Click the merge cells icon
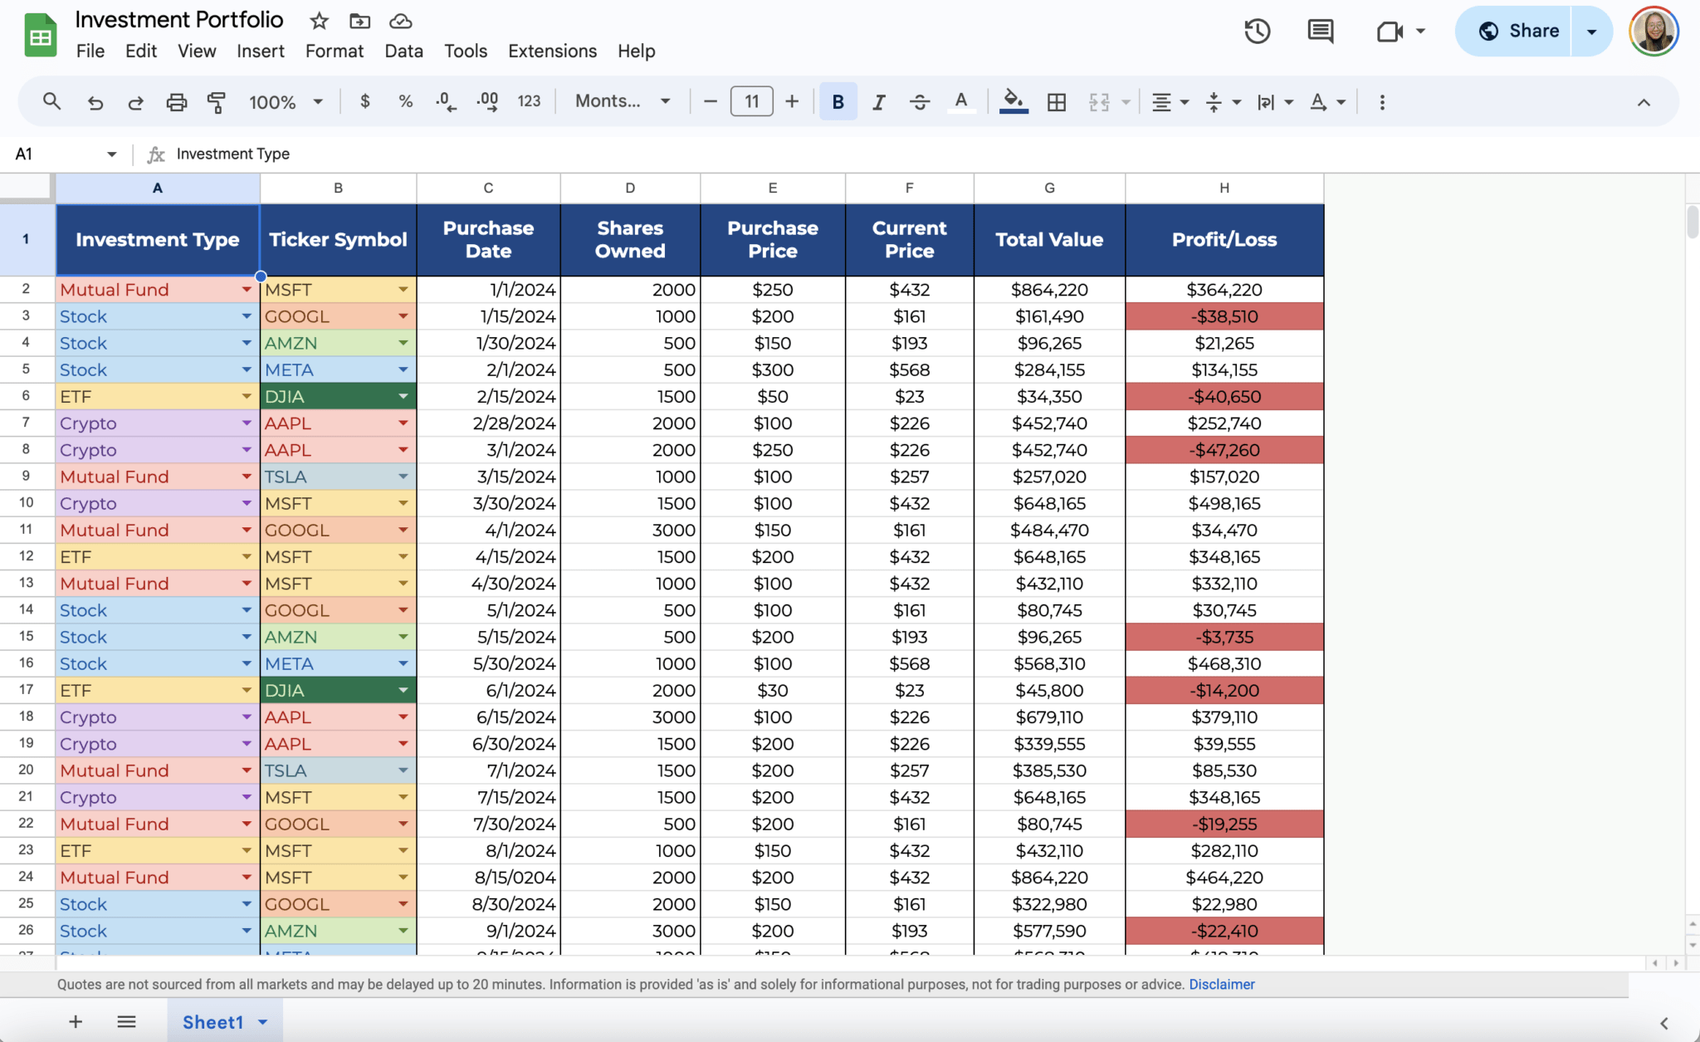This screenshot has width=1700, height=1042. (1099, 102)
